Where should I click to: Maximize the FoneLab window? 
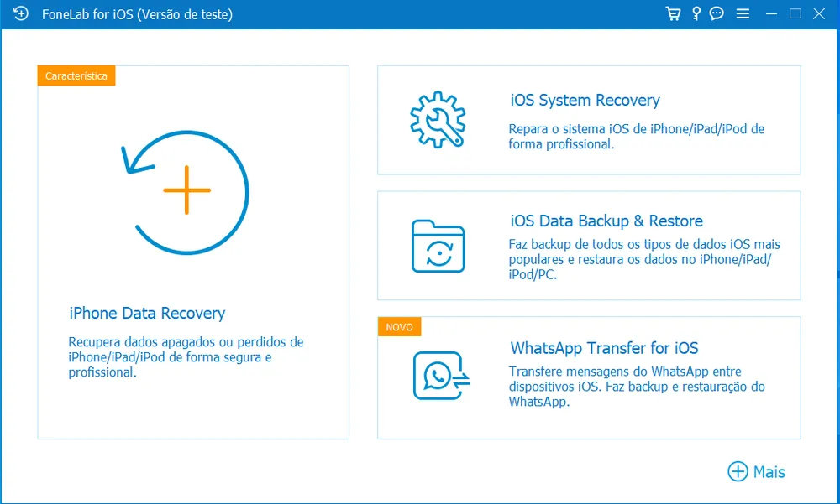coord(795,14)
